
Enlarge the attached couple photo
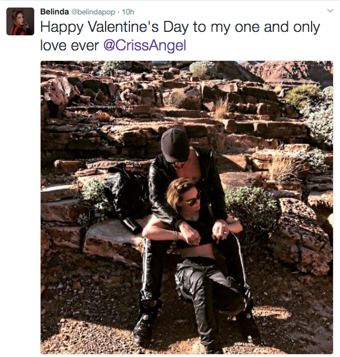click(x=187, y=207)
